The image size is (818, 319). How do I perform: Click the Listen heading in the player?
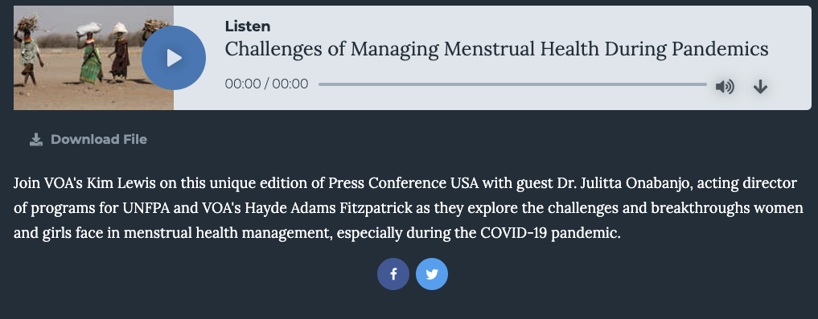coord(248,26)
